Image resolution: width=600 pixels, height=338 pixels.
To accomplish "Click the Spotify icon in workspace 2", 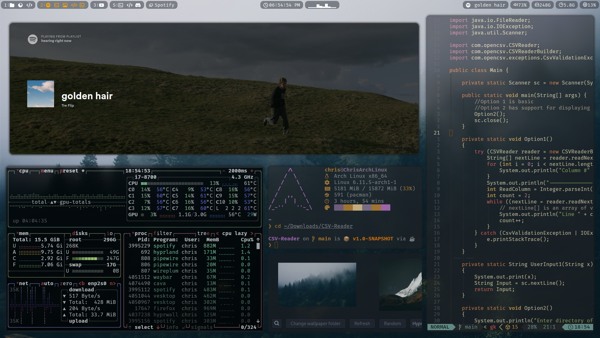I will click(48, 5).
